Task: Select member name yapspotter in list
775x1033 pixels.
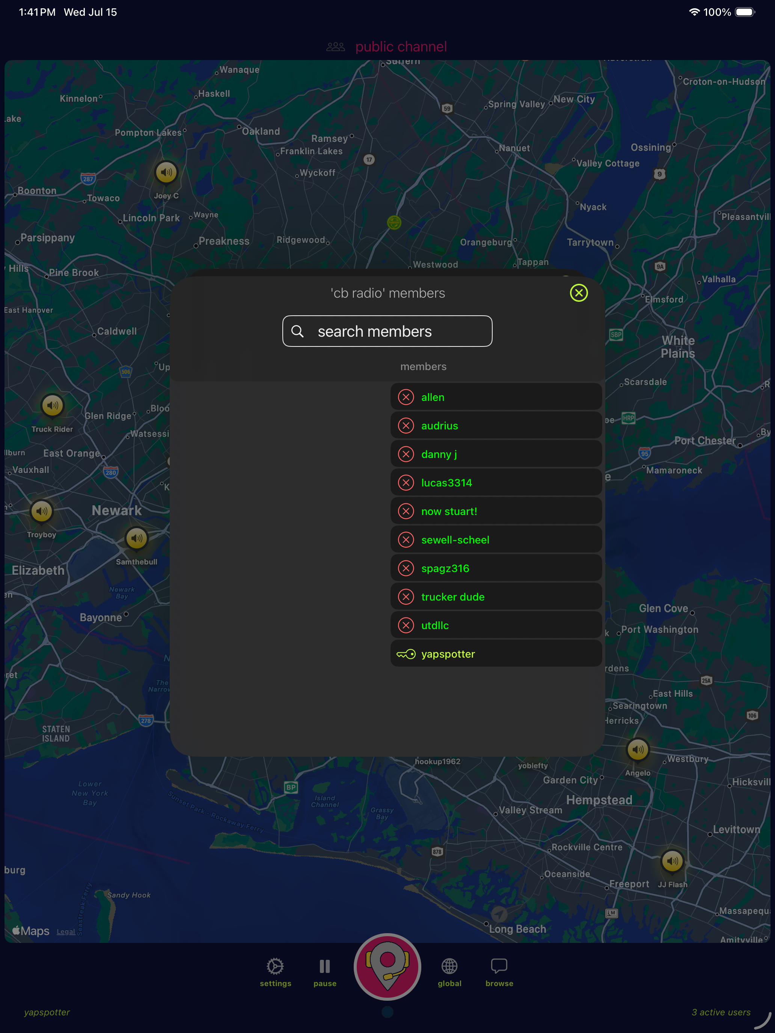Action: (448, 654)
